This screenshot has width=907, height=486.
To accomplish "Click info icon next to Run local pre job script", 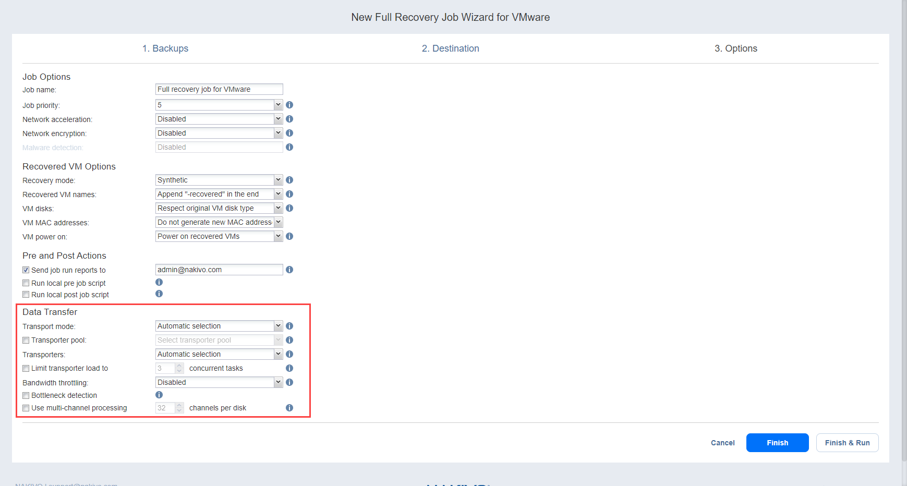I will 159,282.
